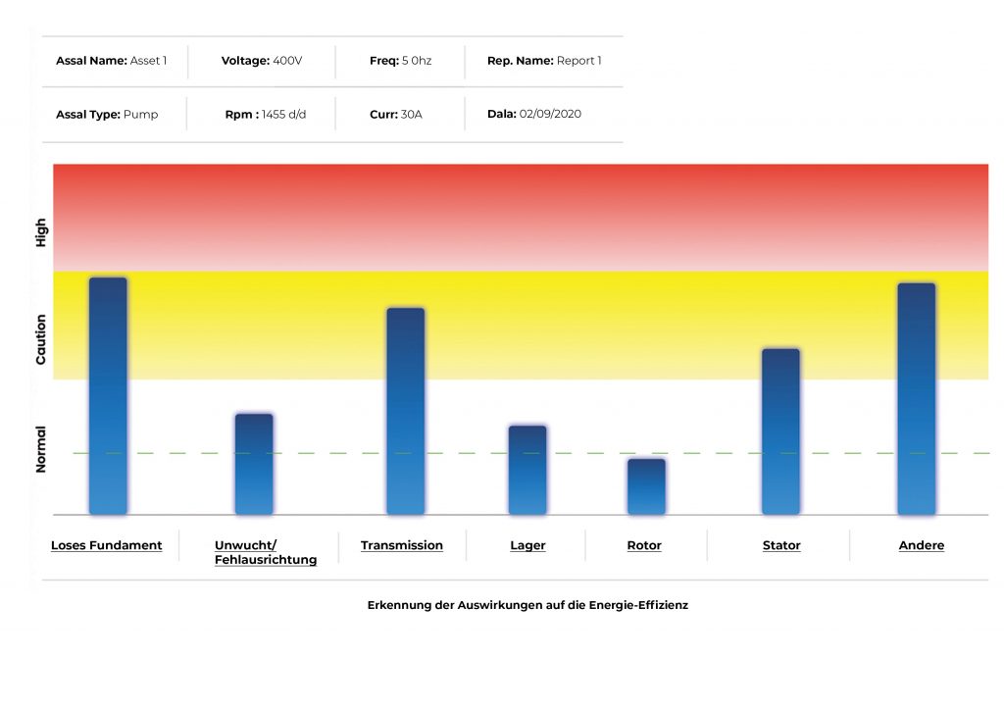
Task: Select the Transmission label below chart
Action: point(402,545)
